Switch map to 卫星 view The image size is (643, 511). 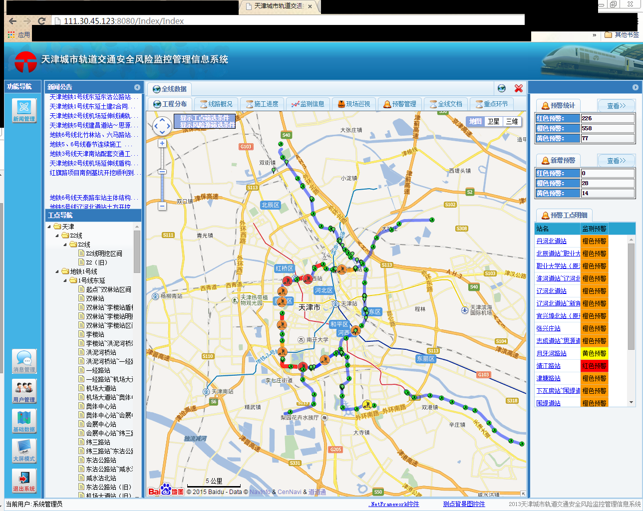pyautogui.click(x=493, y=121)
